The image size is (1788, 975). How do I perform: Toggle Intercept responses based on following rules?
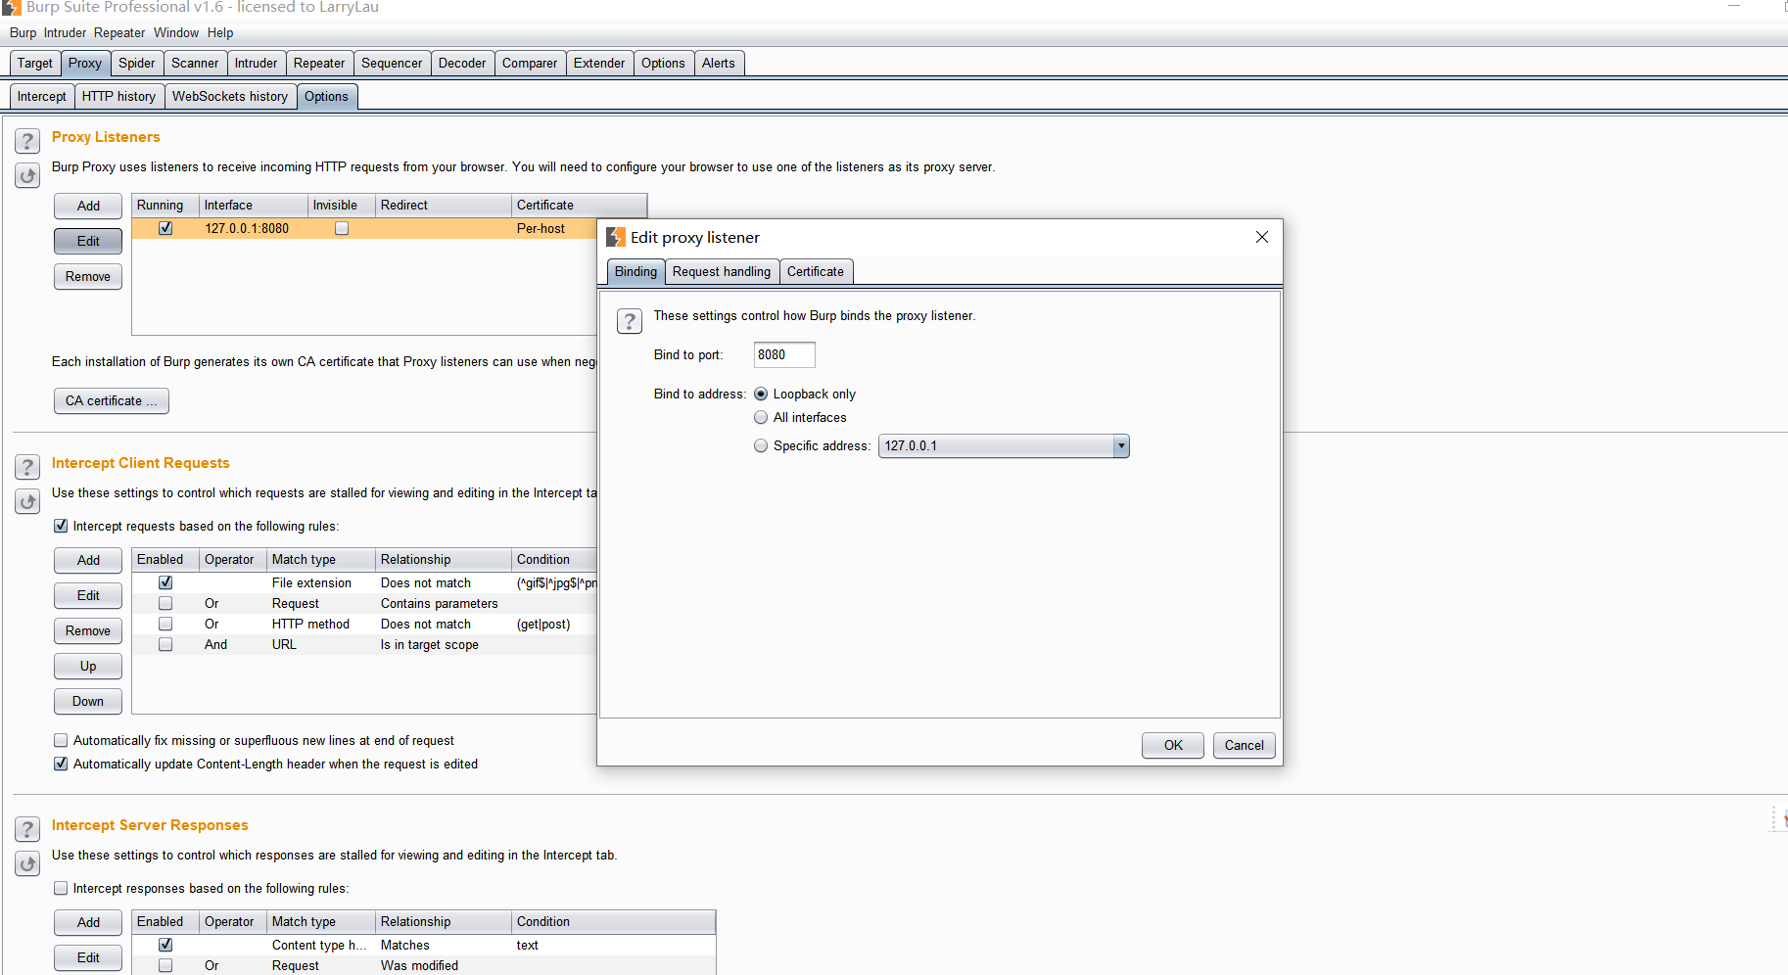pyautogui.click(x=61, y=888)
